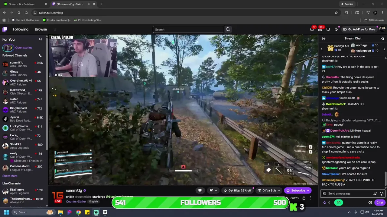Open Prime loot crown icon with 27 badge
This screenshot has height=217, width=387.
pos(312,29)
